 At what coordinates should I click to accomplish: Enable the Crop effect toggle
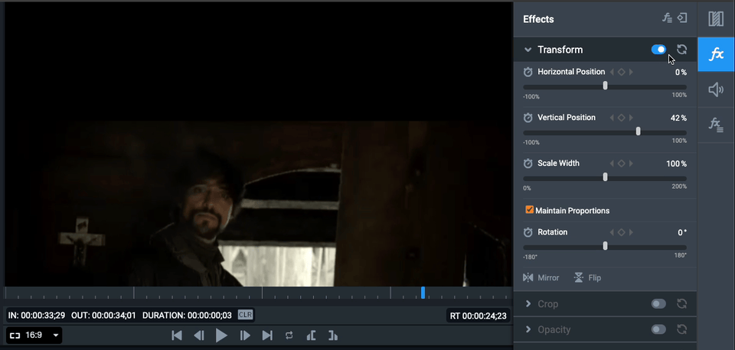click(x=658, y=304)
